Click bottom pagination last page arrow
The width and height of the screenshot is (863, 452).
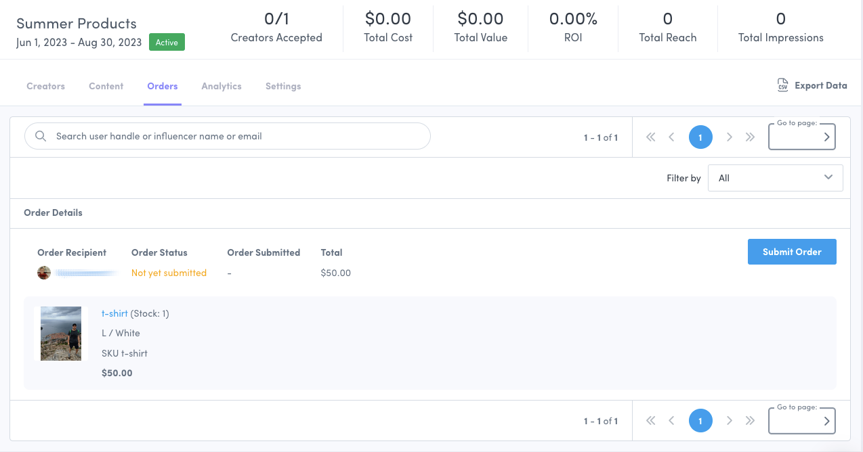tap(750, 421)
